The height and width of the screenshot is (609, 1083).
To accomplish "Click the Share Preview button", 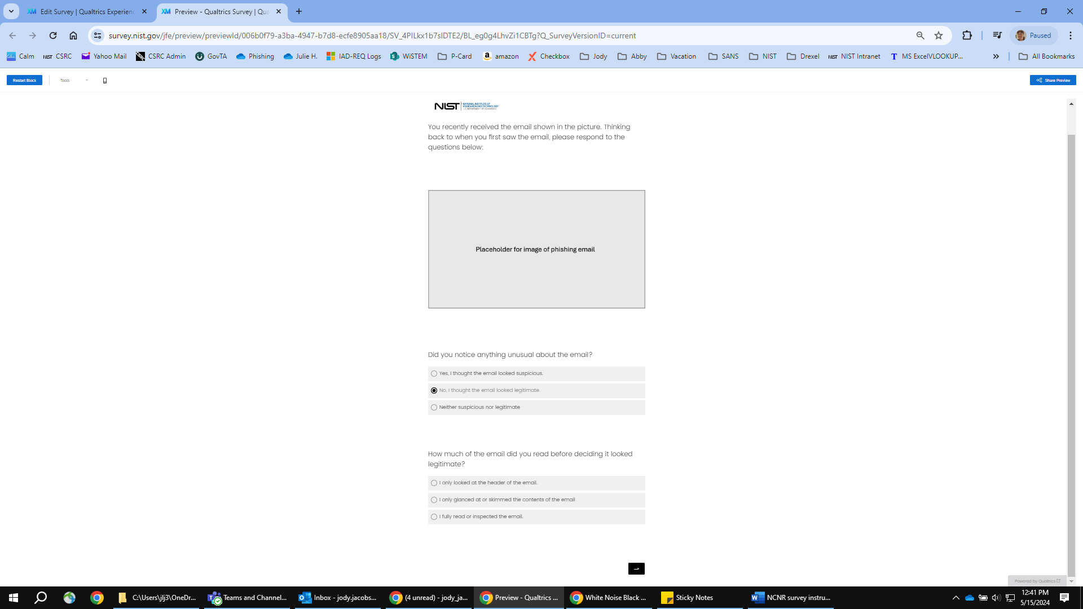I will point(1053,81).
